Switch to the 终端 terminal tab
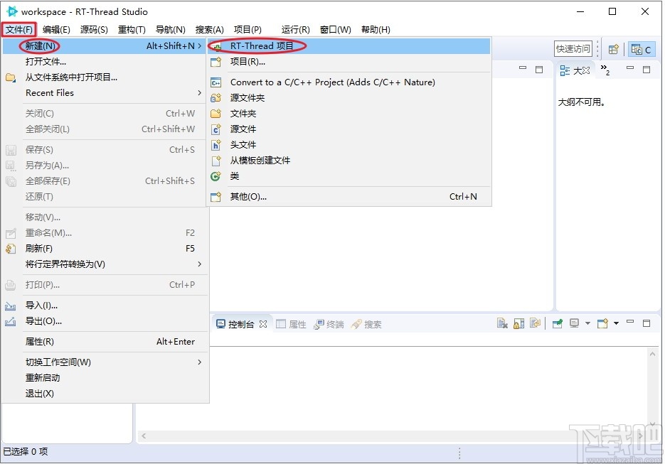The image size is (665, 464). pos(329,325)
